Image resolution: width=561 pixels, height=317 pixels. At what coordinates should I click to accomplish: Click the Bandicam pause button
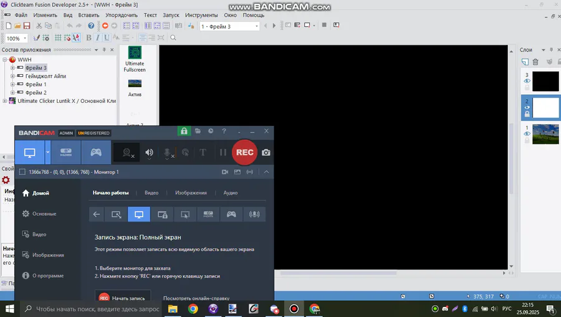click(x=223, y=153)
